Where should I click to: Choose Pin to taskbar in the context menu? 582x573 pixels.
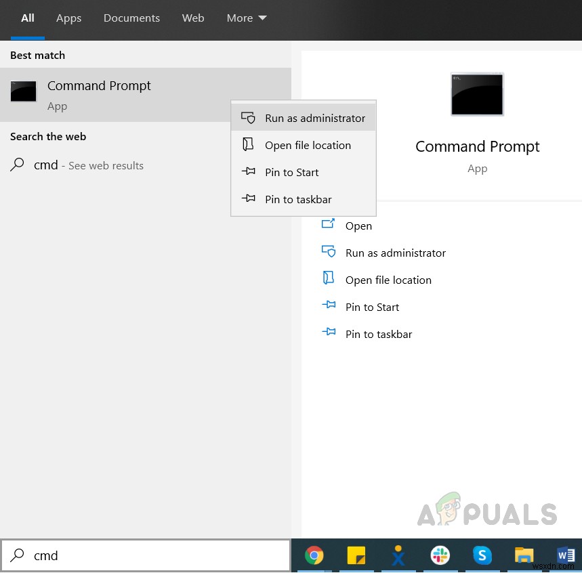point(304,199)
